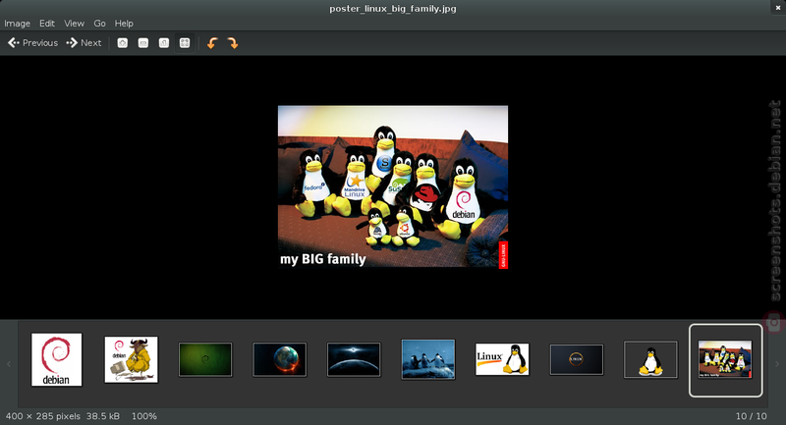The image size is (786, 425).
Task: Select the Debian logo thumbnail
Action: tap(57, 359)
